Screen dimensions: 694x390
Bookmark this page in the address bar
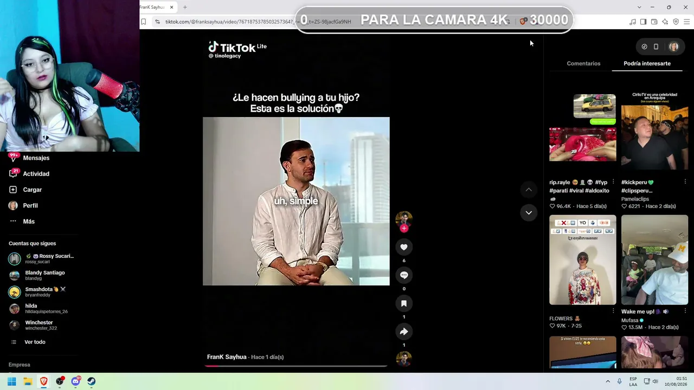[144, 22]
